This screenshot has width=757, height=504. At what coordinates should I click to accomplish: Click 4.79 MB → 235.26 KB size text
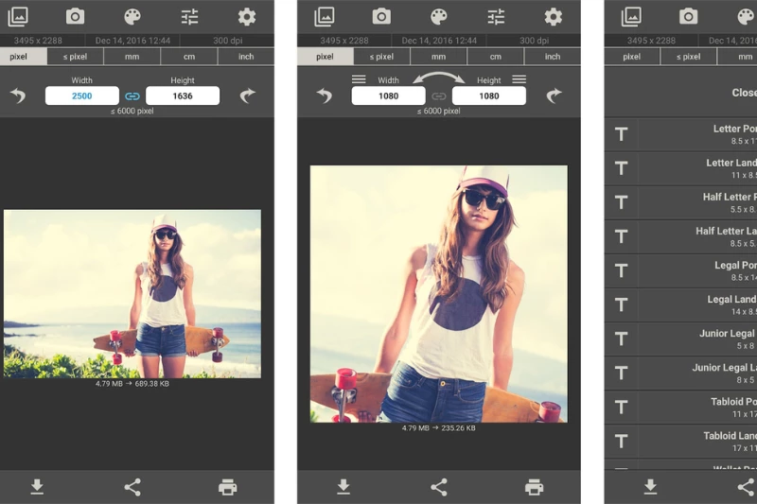coord(439,428)
